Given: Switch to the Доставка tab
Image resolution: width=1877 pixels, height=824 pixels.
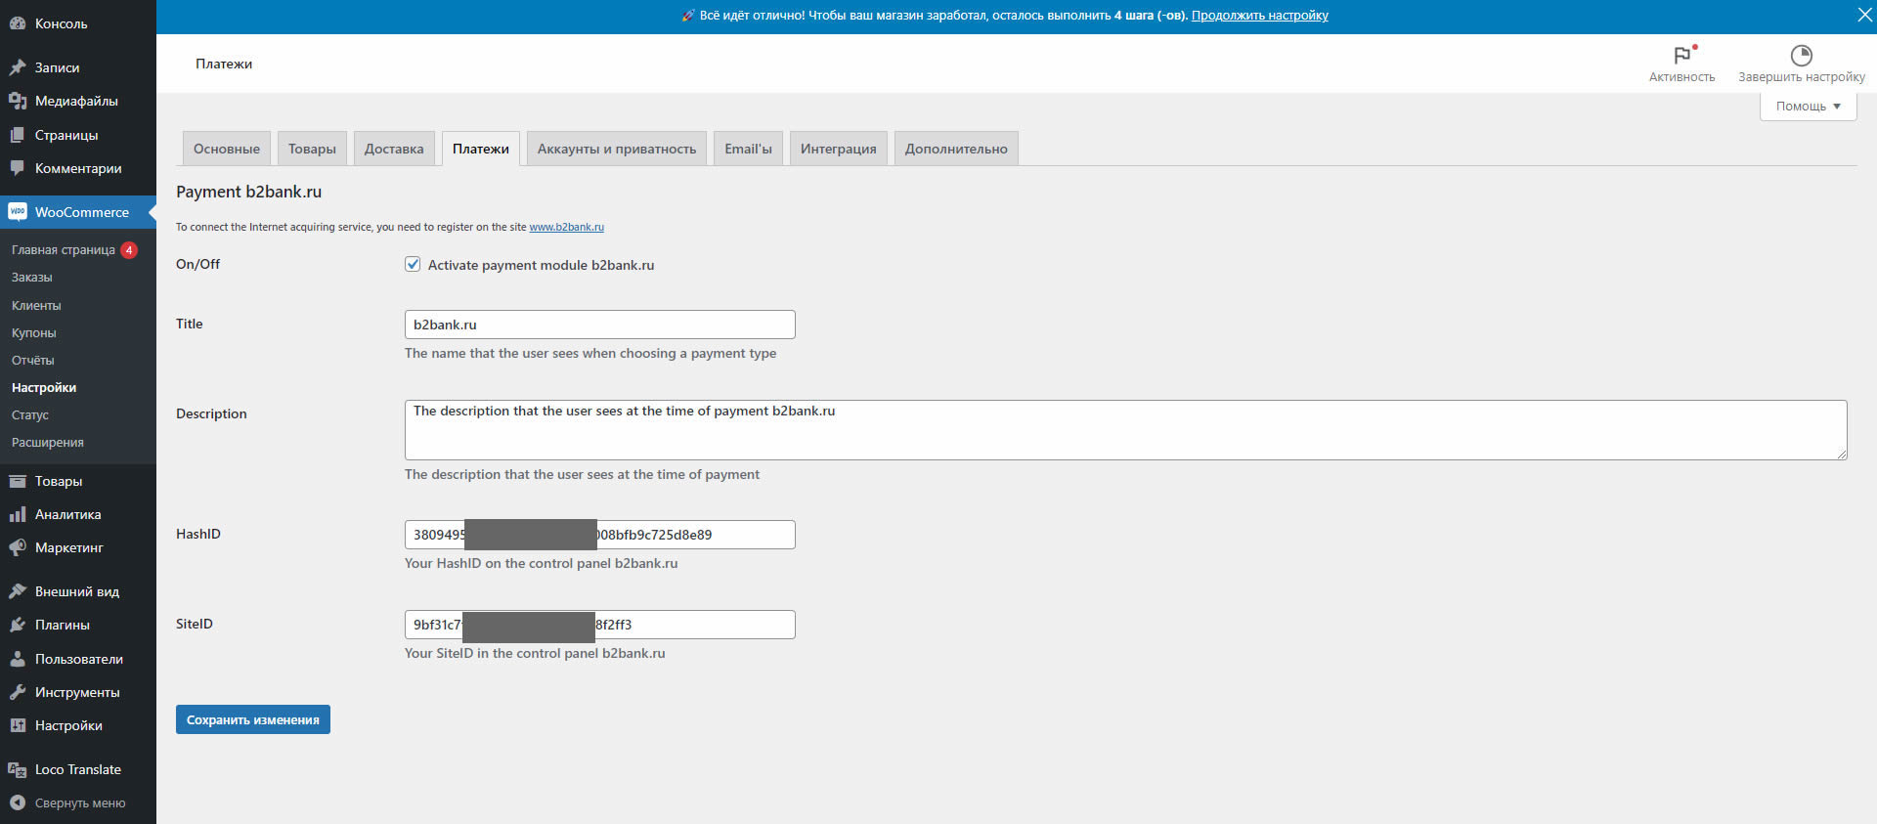Looking at the screenshot, I should click(x=394, y=150).
